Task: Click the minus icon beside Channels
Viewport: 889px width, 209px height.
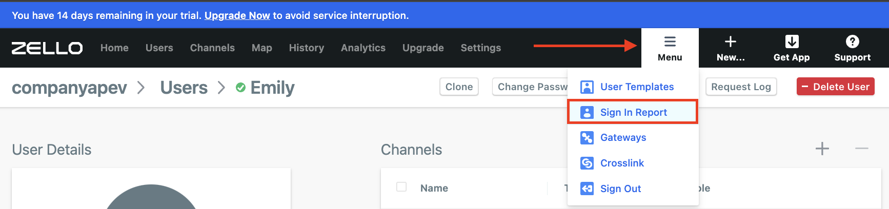Action: click(x=862, y=149)
